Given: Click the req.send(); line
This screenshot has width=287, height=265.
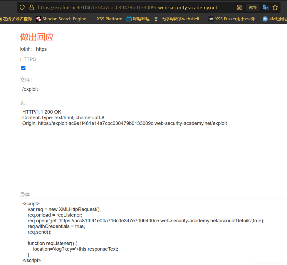Looking at the screenshot, I should [39, 232].
